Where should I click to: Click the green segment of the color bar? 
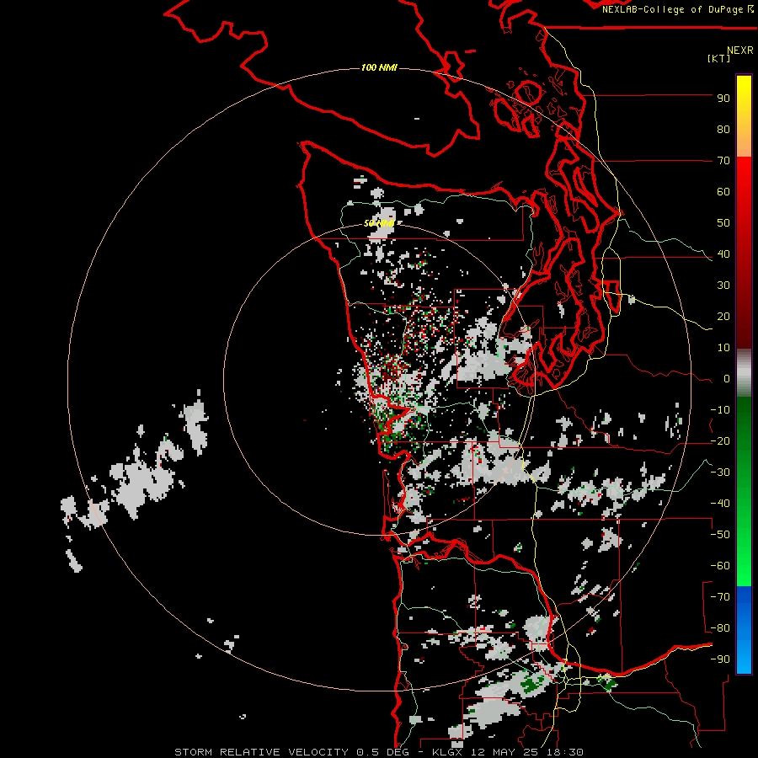pos(744,491)
